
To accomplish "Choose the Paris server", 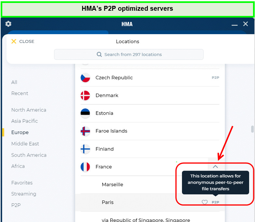I will pos(150,202).
